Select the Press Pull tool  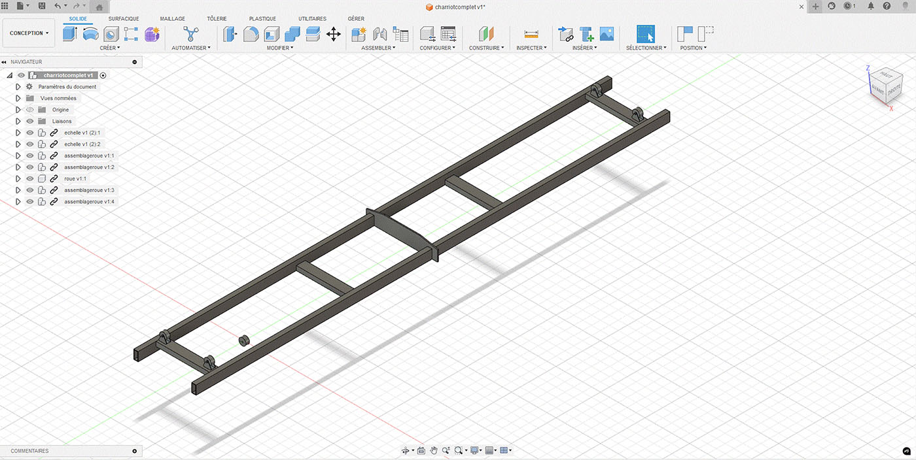click(230, 34)
